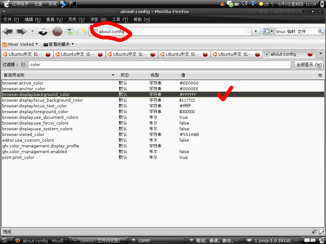326x244 pixels.
Task: Open the back/forward history dropdown arrow
Action: (32, 31)
